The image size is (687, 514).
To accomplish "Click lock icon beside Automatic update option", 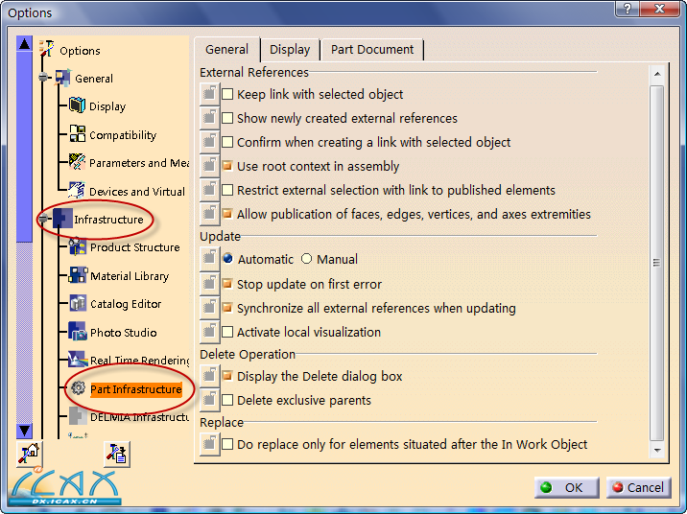I will pyautogui.click(x=209, y=259).
